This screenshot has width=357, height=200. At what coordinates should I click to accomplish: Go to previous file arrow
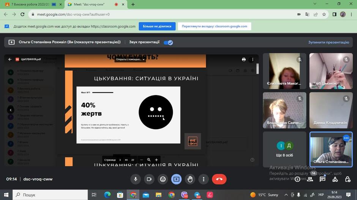11,110
